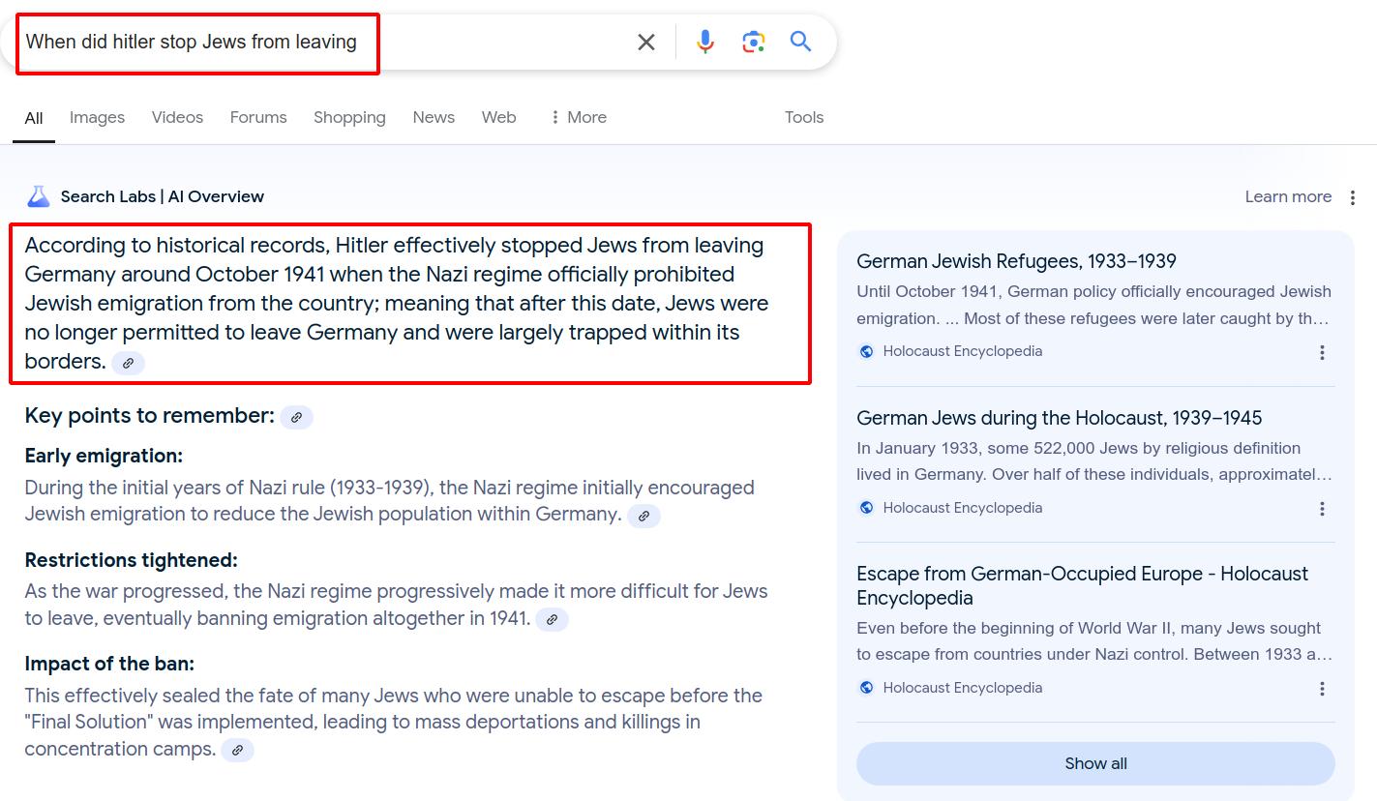Expand the More search filters menu
The image size is (1377, 801).
click(x=578, y=117)
